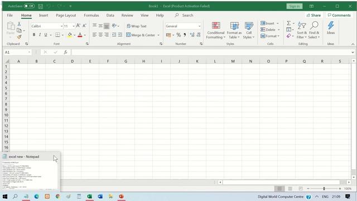
Task: Toggle Italic formatting
Action: click(x=40, y=35)
